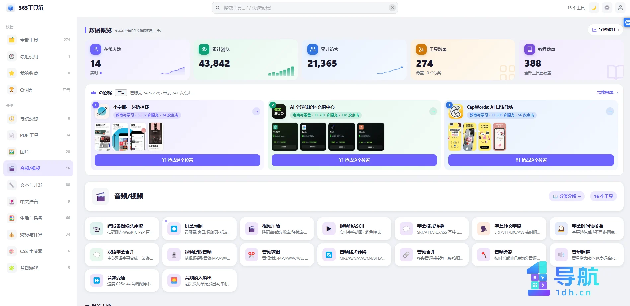Image resolution: width=630 pixels, height=306 pixels.
Task: Click the arrow on CapWords card
Action: (x=610, y=111)
